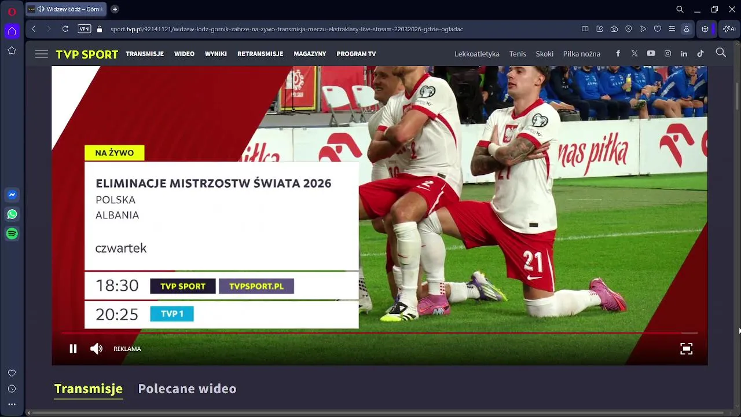This screenshot has width=741, height=417.
Task: Open WhatsApp in the sidebar
Action: pyautogui.click(x=12, y=214)
